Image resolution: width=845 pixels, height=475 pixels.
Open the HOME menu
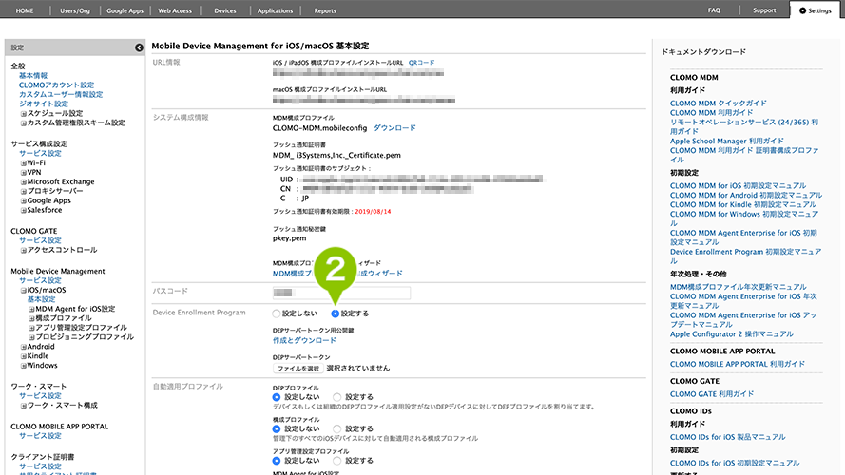tap(25, 10)
